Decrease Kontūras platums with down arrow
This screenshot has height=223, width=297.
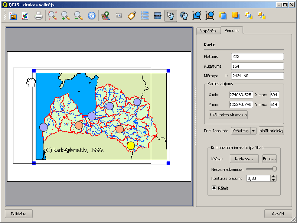[x=273, y=180]
